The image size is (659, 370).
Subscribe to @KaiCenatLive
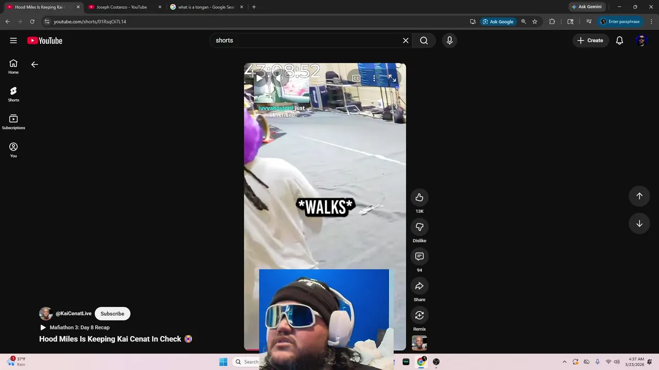112,313
